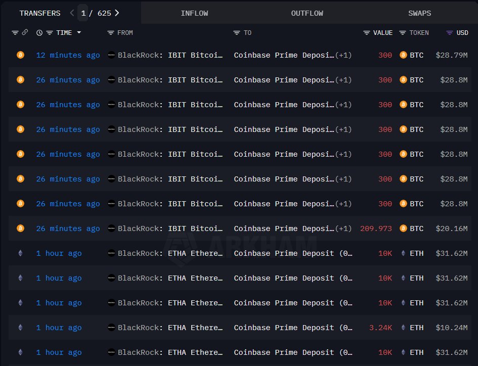The height and width of the screenshot is (366, 478).
Task: Click BTC token label in $20.16M row
Action: pos(416,228)
